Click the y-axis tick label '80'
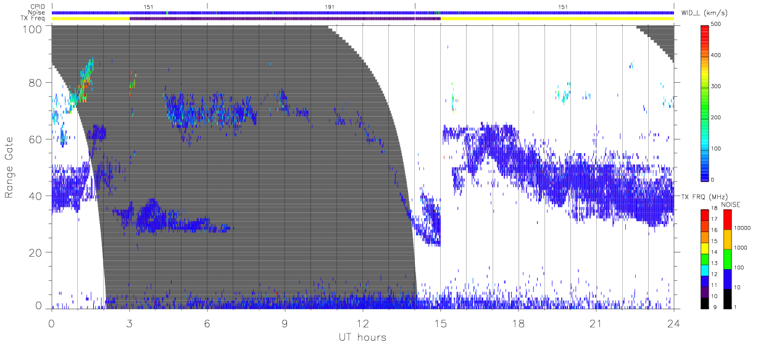This screenshot has width=758, height=350. tap(36, 82)
